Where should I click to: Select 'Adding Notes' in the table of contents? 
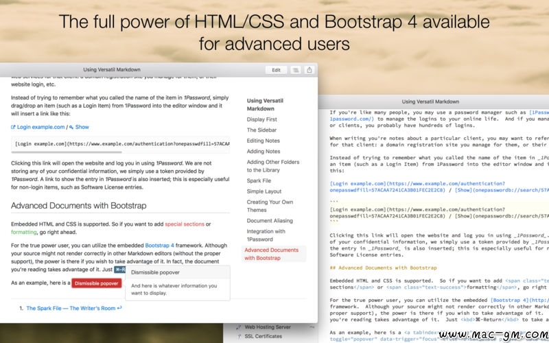(x=264, y=151)
